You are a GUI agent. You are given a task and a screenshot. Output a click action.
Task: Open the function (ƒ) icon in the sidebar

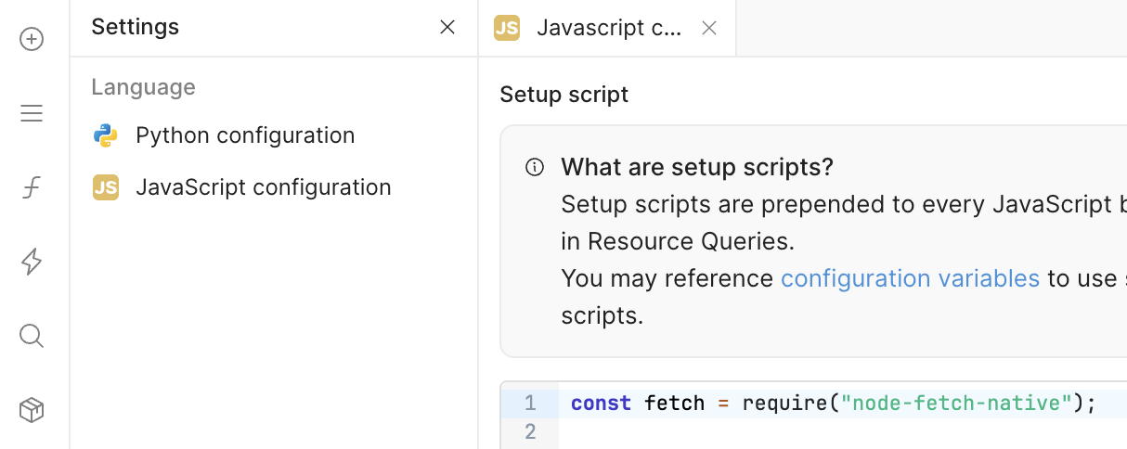[x=32, y=188]
